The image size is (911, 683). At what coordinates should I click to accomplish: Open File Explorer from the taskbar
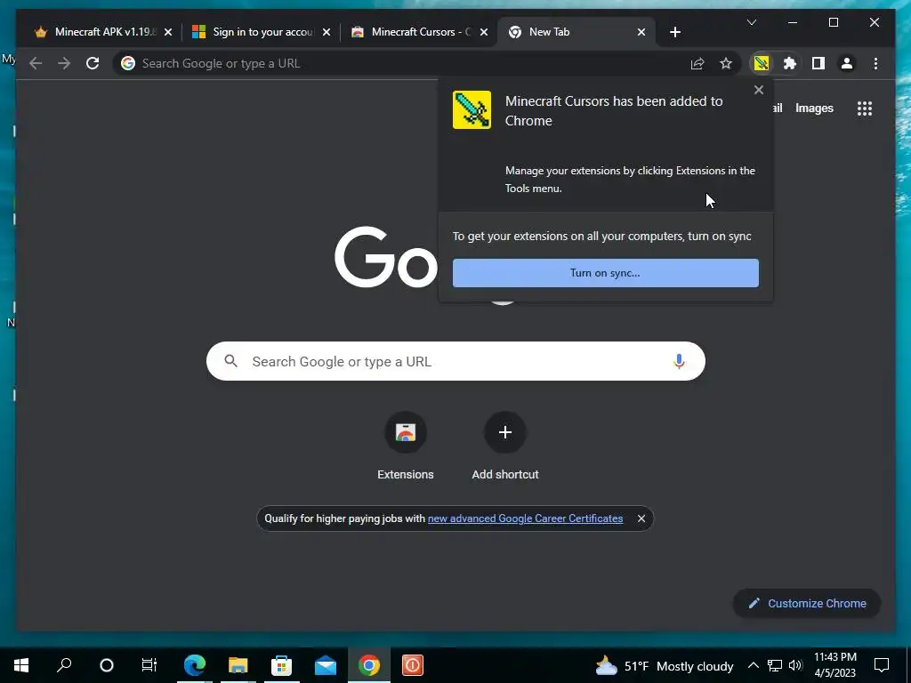click(x=238, y=665)
